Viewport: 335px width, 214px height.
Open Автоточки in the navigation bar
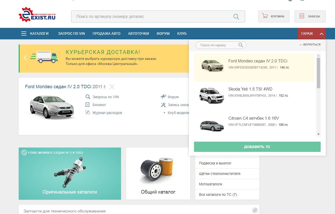coord(138,33)
